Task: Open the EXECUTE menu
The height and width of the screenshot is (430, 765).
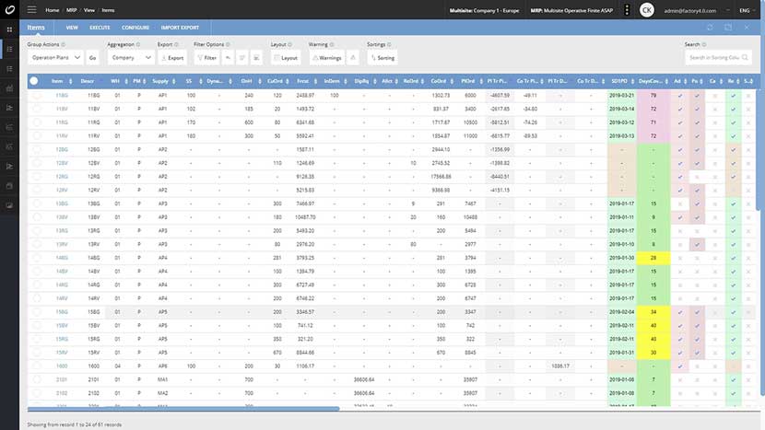Action: [x=100, y=28]
